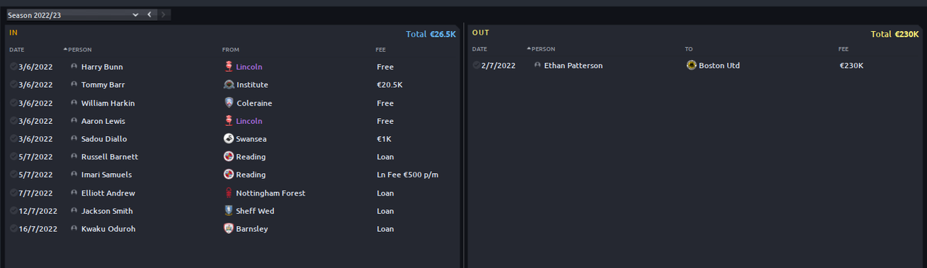The width and height of the screenshot is (927, 268).
Task: Click person icon beside Elliott Andrew
Action: (x=74, y=193)
